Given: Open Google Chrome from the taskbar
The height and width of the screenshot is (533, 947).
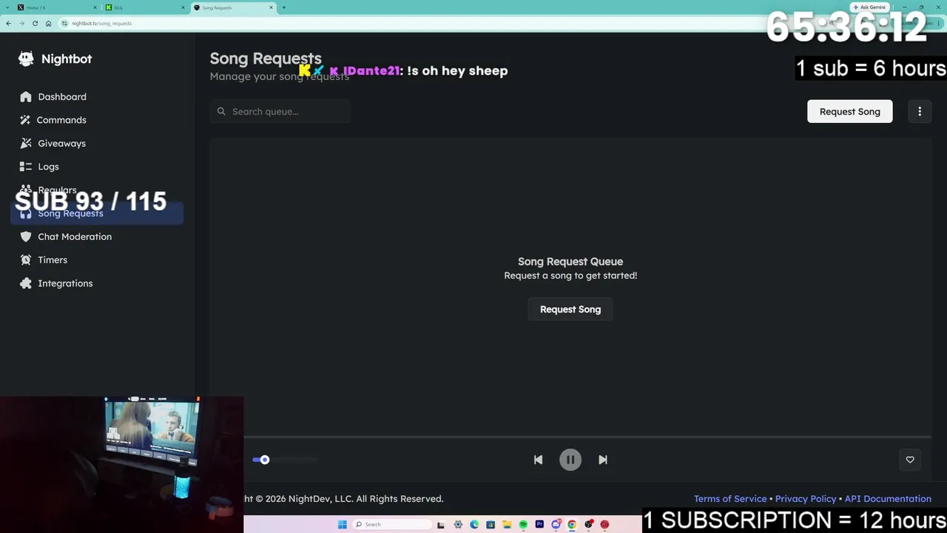Looking at the screenshot, I should point(572,525).
